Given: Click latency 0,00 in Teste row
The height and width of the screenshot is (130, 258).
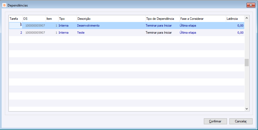Looking at the screenshot, I should click(x=240, y=33).
